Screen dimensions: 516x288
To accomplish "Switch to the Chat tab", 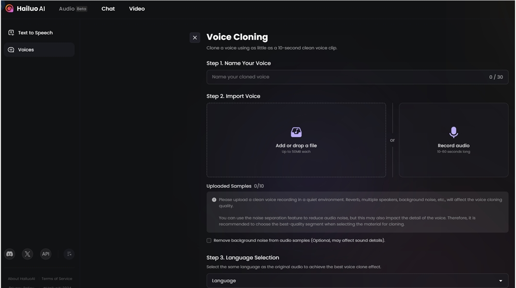I will pos(108,9).
